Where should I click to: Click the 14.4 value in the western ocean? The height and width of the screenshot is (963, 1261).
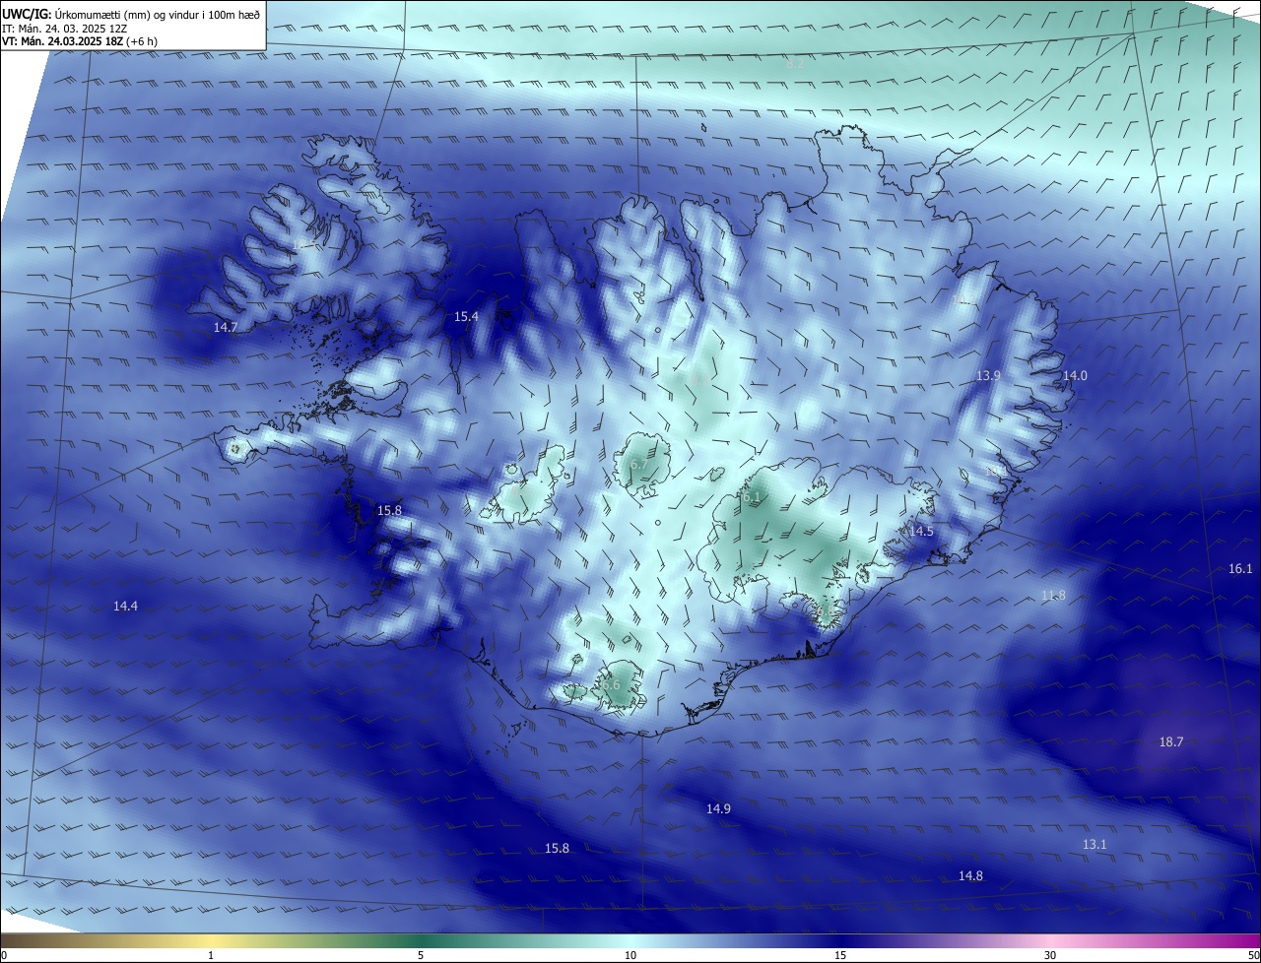tap(125, 607)
